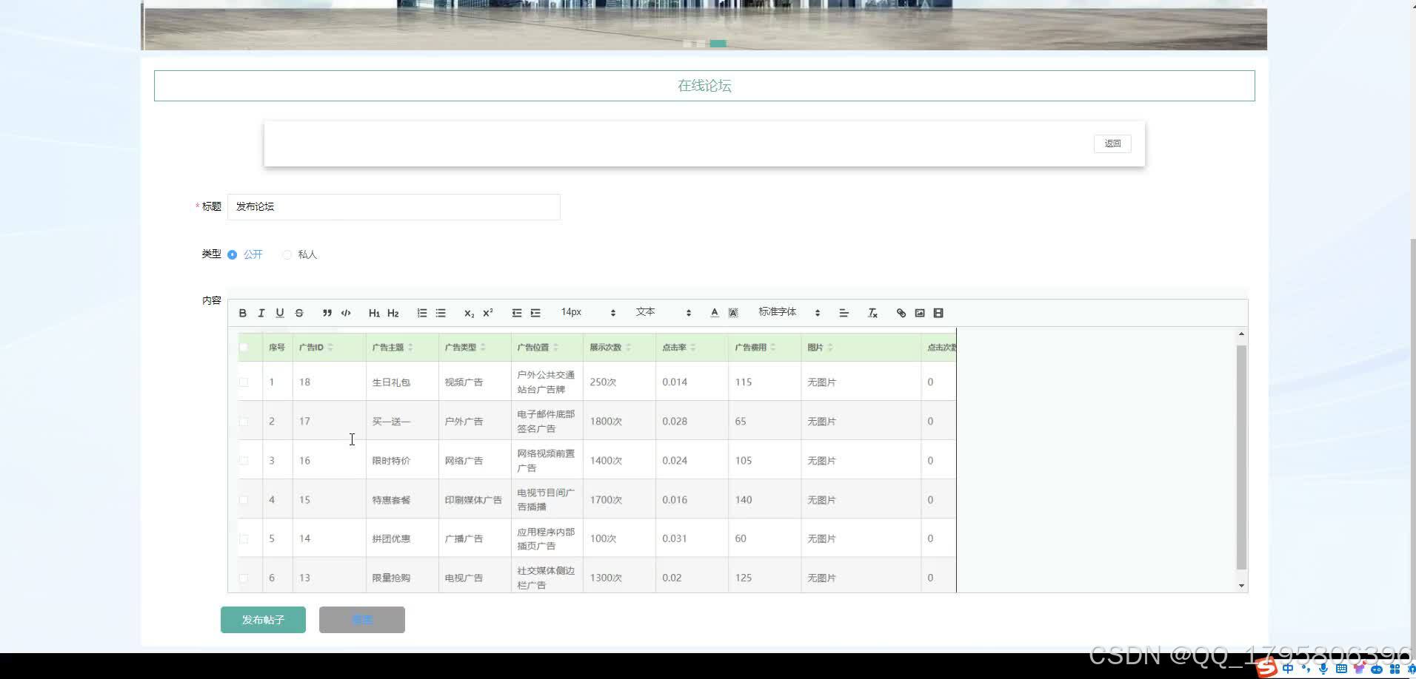This screenshot has height=679, width=1416.
Task: Sort table by 展示次数 column
Action: pyautogui.click(x=628, y=347)
